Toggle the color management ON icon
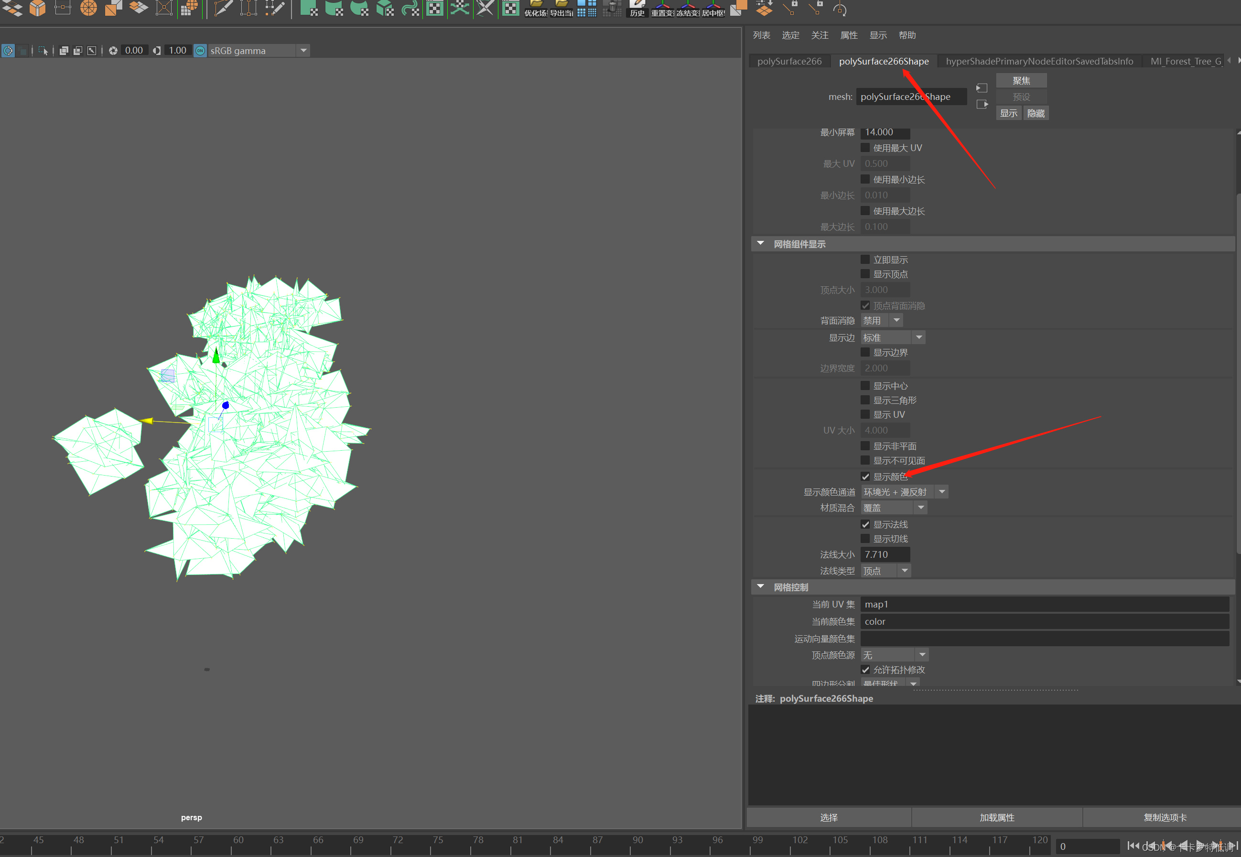 [200, 51]
